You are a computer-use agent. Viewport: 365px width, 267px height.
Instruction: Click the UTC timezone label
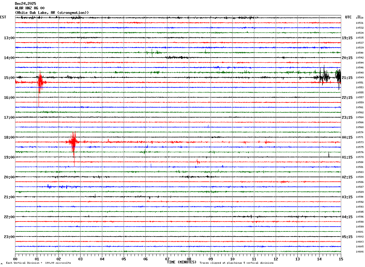[348, 17]
